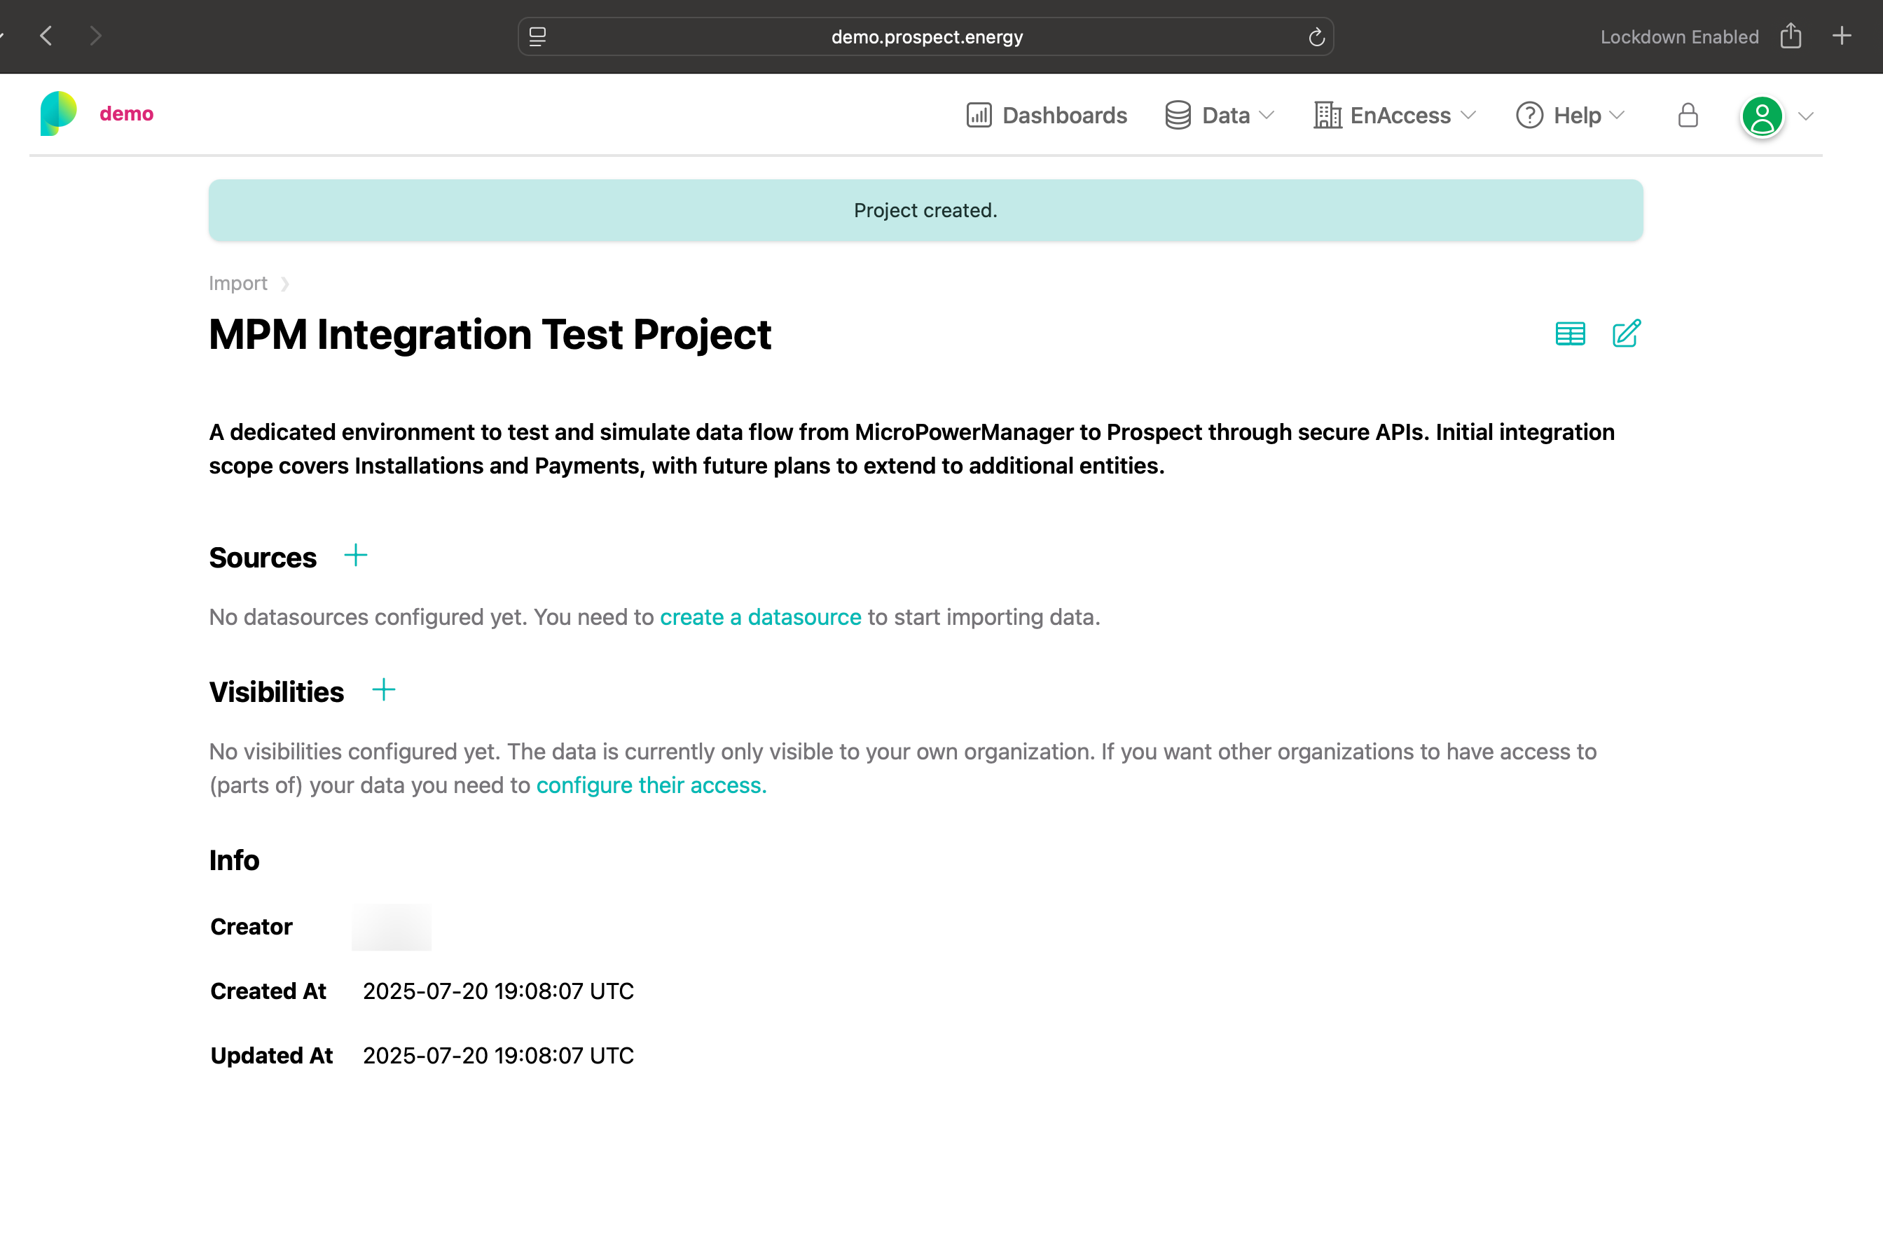The height and width of the screenshot is (1240, 1883).
Task: Add a new source with the plus button
Action: pos(354,555)
